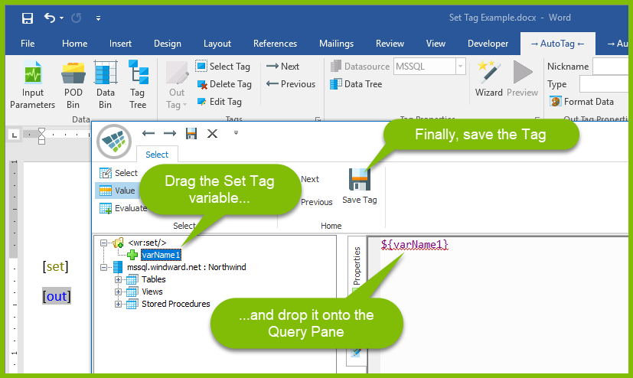The width and height of the screenshot is (633, 378).
Task: Select the AutoTag ribbon tab
Action: pyautogui.click(x=557, y=44)
